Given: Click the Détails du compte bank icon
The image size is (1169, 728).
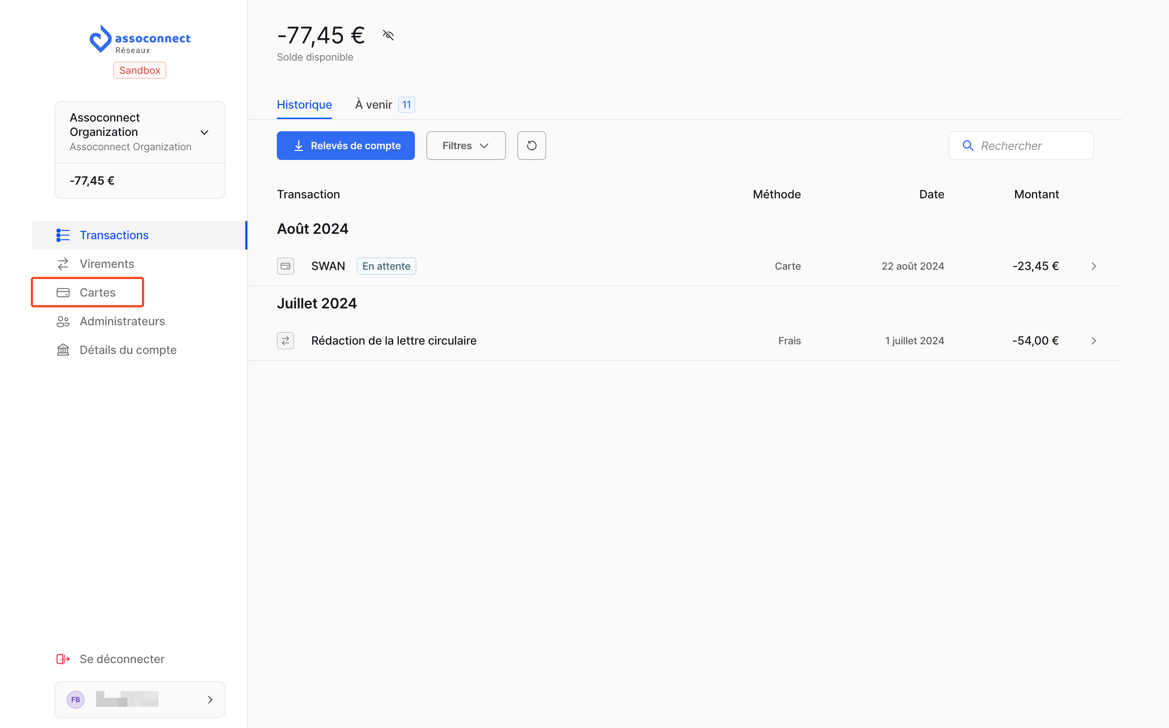Looking at the screenshot, I should point(63,350).
